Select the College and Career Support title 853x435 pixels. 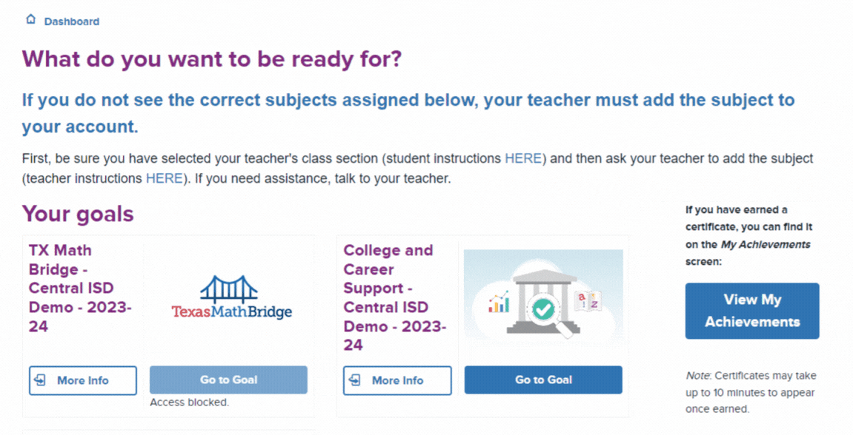coord(396,297)
